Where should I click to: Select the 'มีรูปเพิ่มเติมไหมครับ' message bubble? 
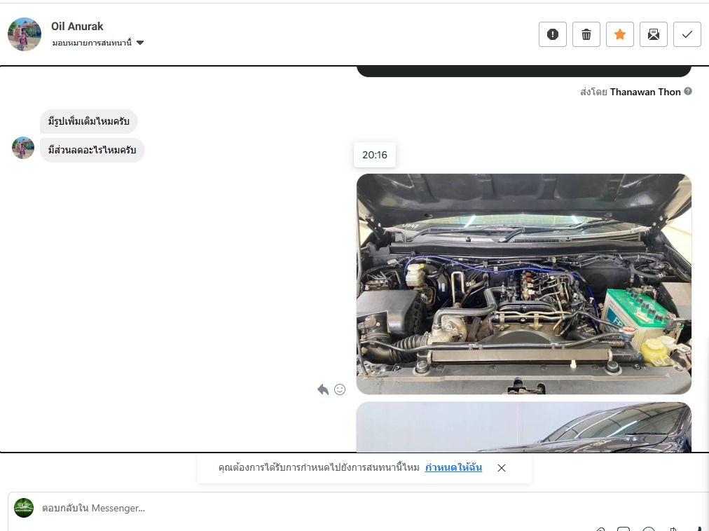coord(89,121)
